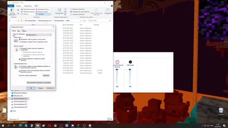This screenshot has height=128, width=228.
Task: Click OK in Folder Options dialog
Action: (x=31, y=88)
